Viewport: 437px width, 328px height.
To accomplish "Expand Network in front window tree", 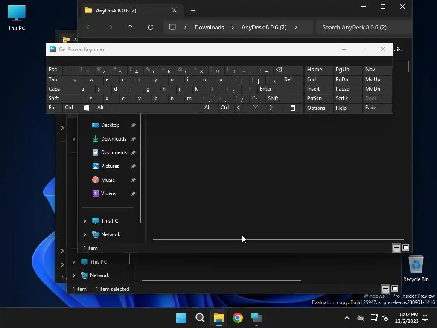I will click(85, 234).
